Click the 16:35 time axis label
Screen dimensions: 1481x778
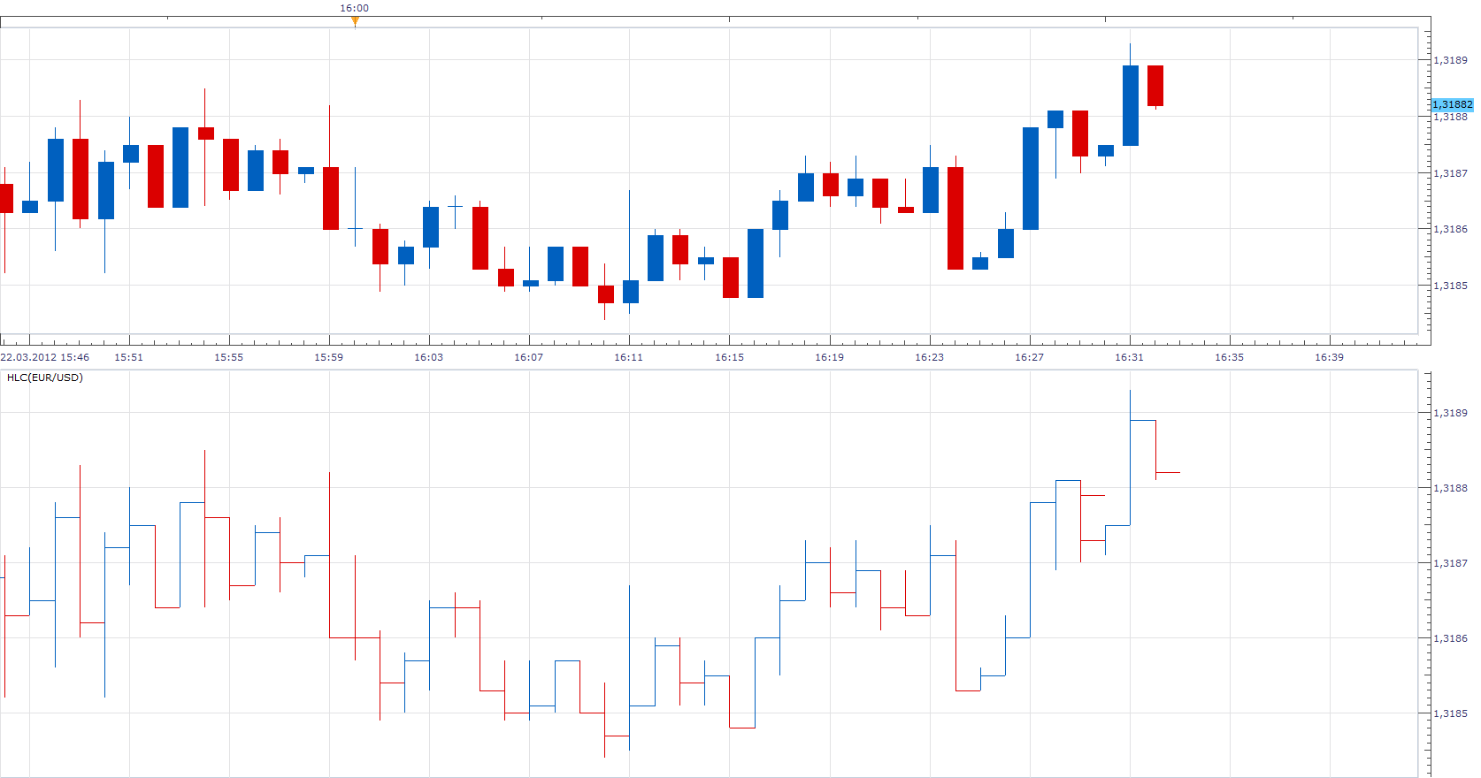click(x=1229, y=357)
